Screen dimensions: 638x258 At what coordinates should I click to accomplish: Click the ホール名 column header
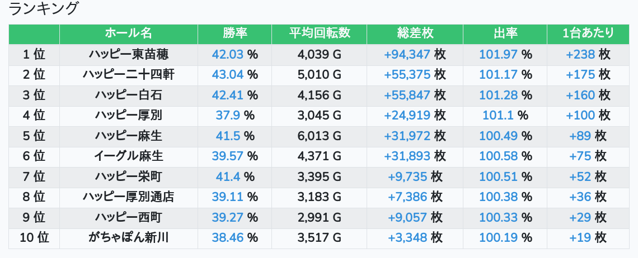(129, 34)
